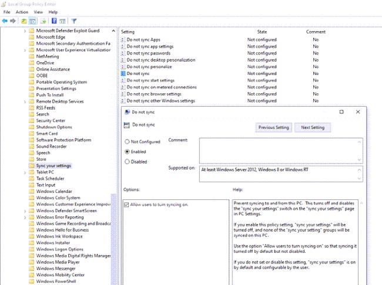Click Comment box scroll-down arrow
This screenshot has width=382, height=285.
359,160
